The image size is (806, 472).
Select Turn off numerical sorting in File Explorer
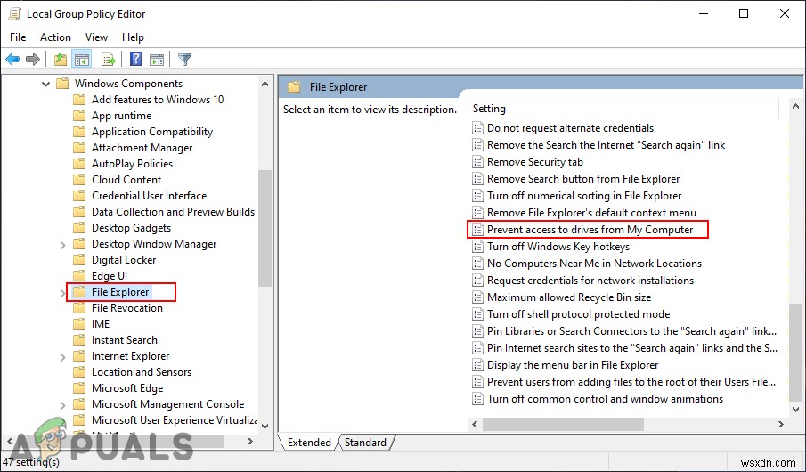point(584,196)
